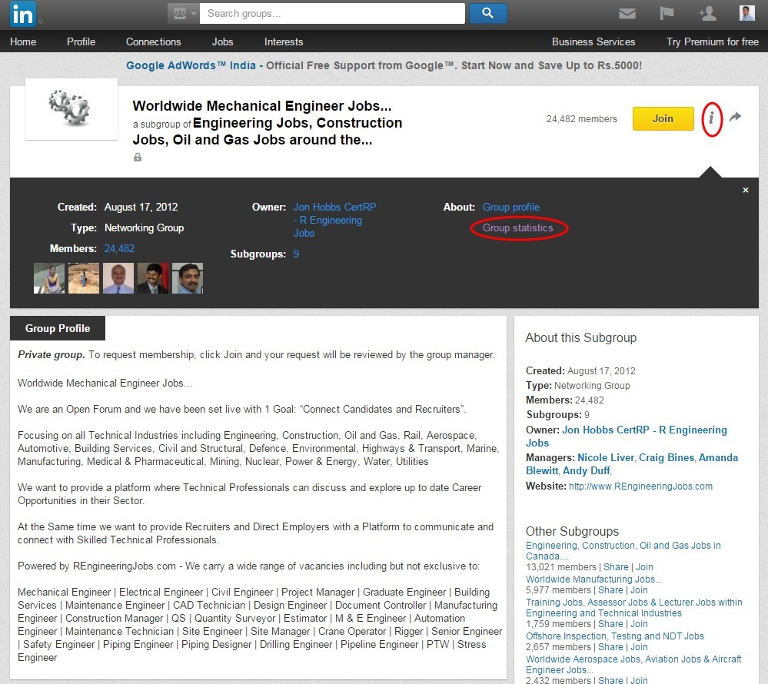Open manager Amanda Blewitt's profile
Viewport: 768px width, 684px height.
click(632, 464)
